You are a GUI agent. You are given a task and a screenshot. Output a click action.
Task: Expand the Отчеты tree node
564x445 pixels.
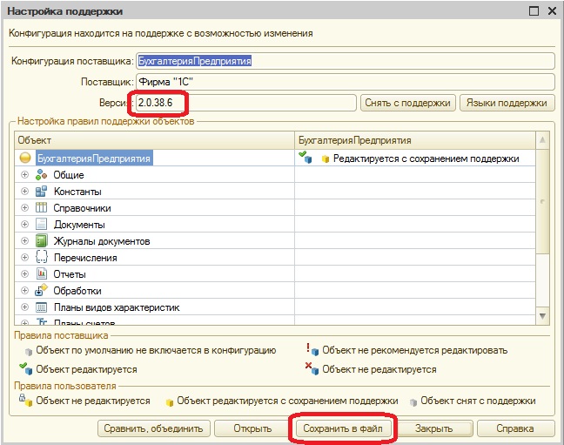tap(25, 274)
